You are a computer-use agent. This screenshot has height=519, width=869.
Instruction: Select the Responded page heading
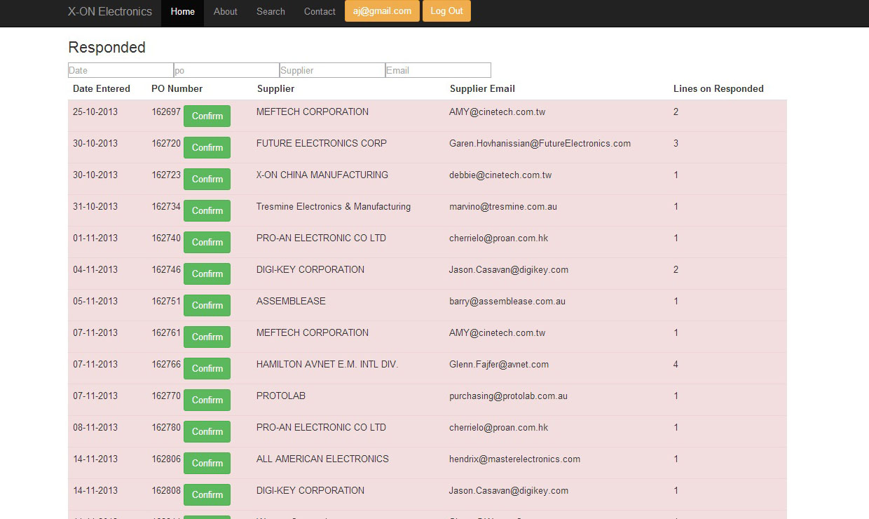(107, 48)
